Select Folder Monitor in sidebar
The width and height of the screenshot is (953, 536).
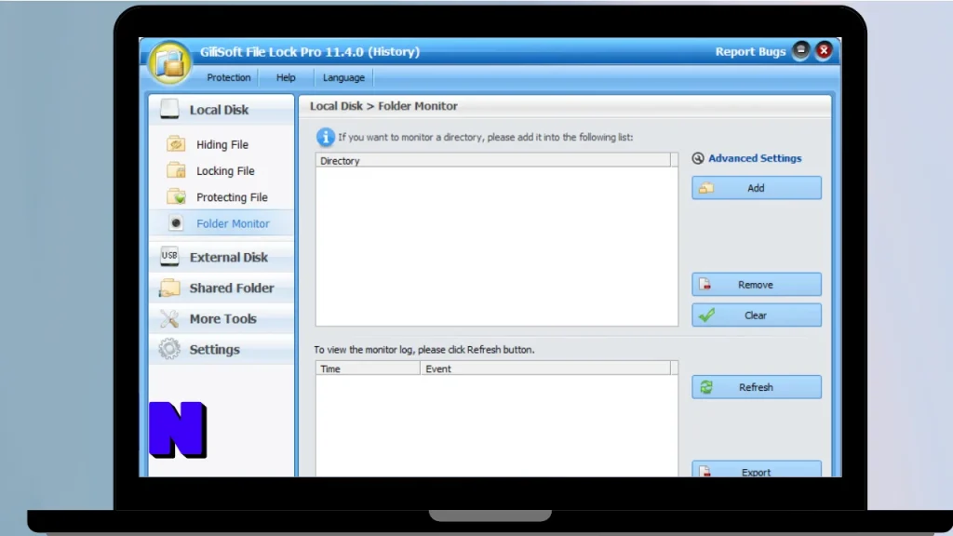[x=221, y=223]
